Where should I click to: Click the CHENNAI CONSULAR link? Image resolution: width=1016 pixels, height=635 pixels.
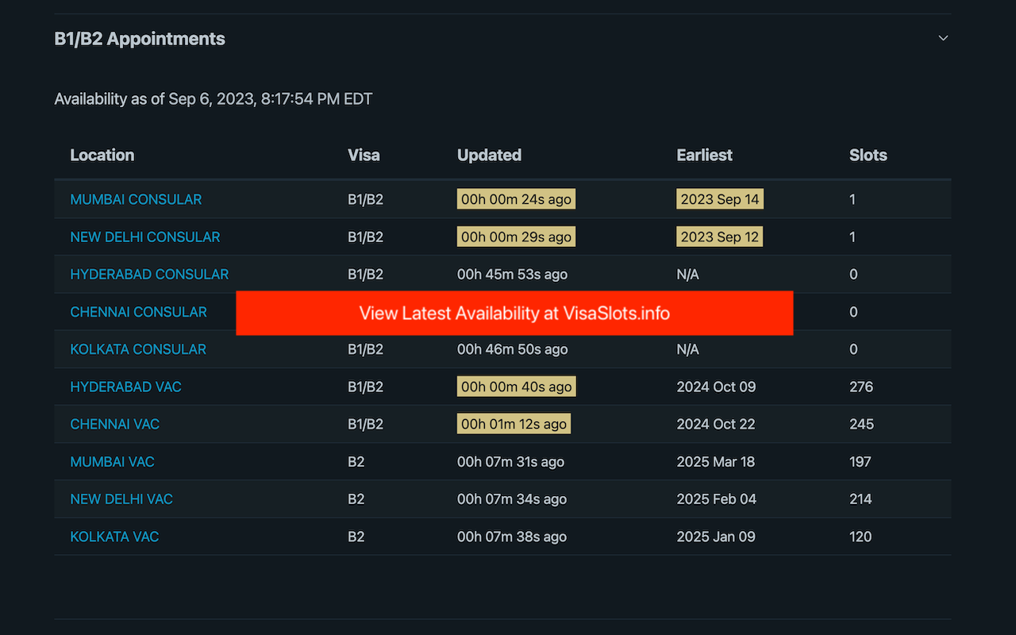coord(138,312)
